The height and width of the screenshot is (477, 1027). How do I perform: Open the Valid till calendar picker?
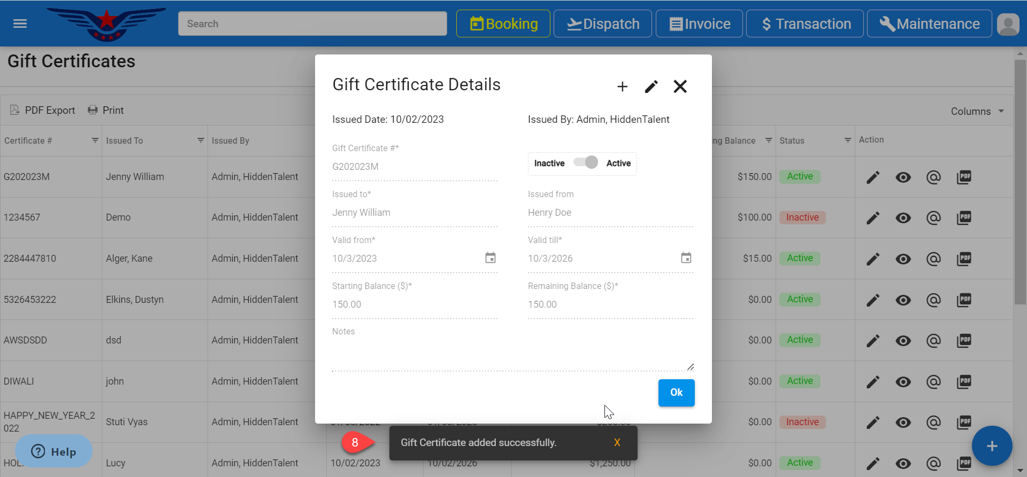point(686,258)
